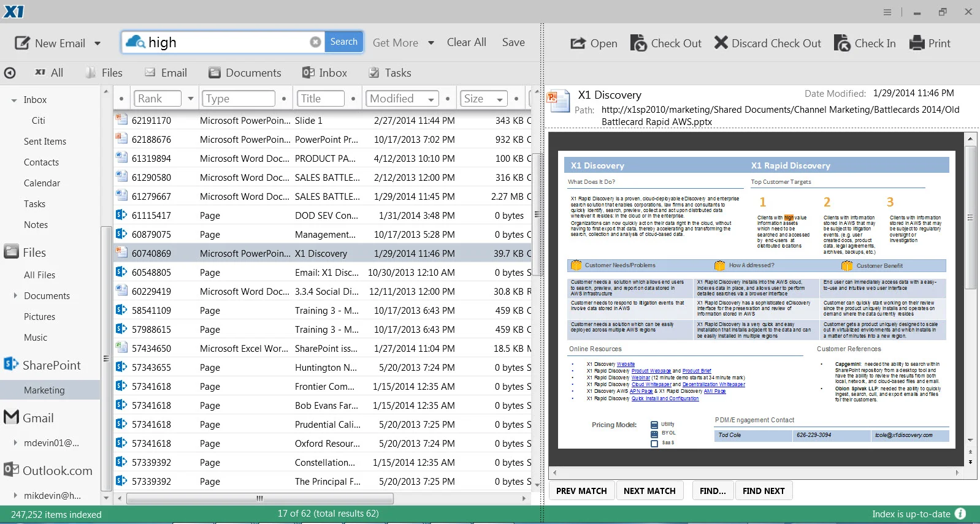Viewport: 980px width, 524px height.
Task: Click the Open document icon
Action: (x=578, y=43)
